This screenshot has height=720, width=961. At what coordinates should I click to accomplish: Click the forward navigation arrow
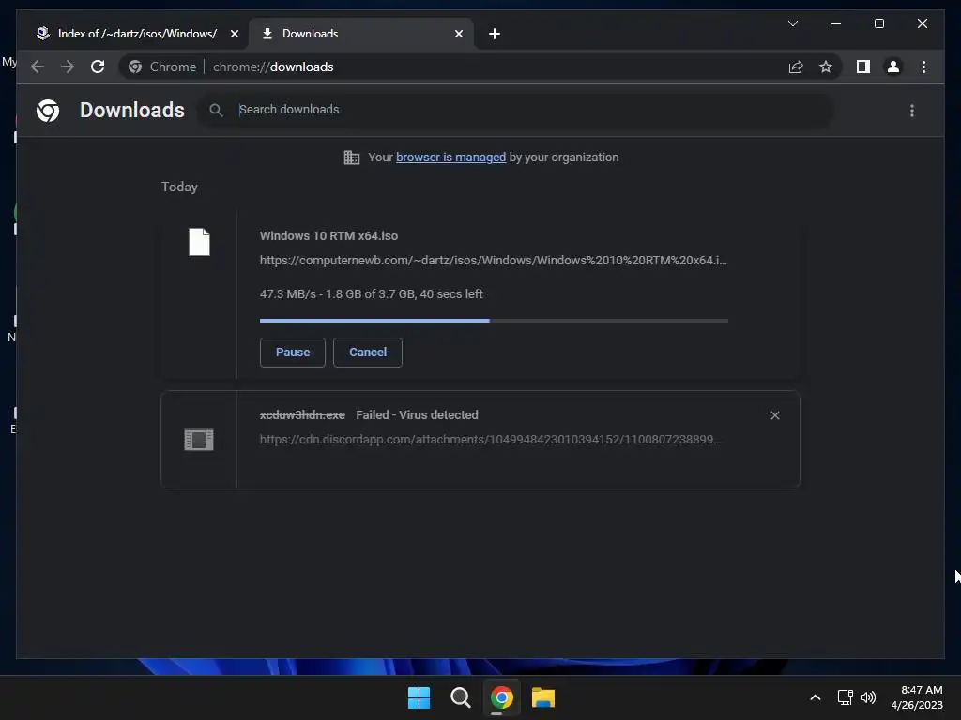click(68, 67)
